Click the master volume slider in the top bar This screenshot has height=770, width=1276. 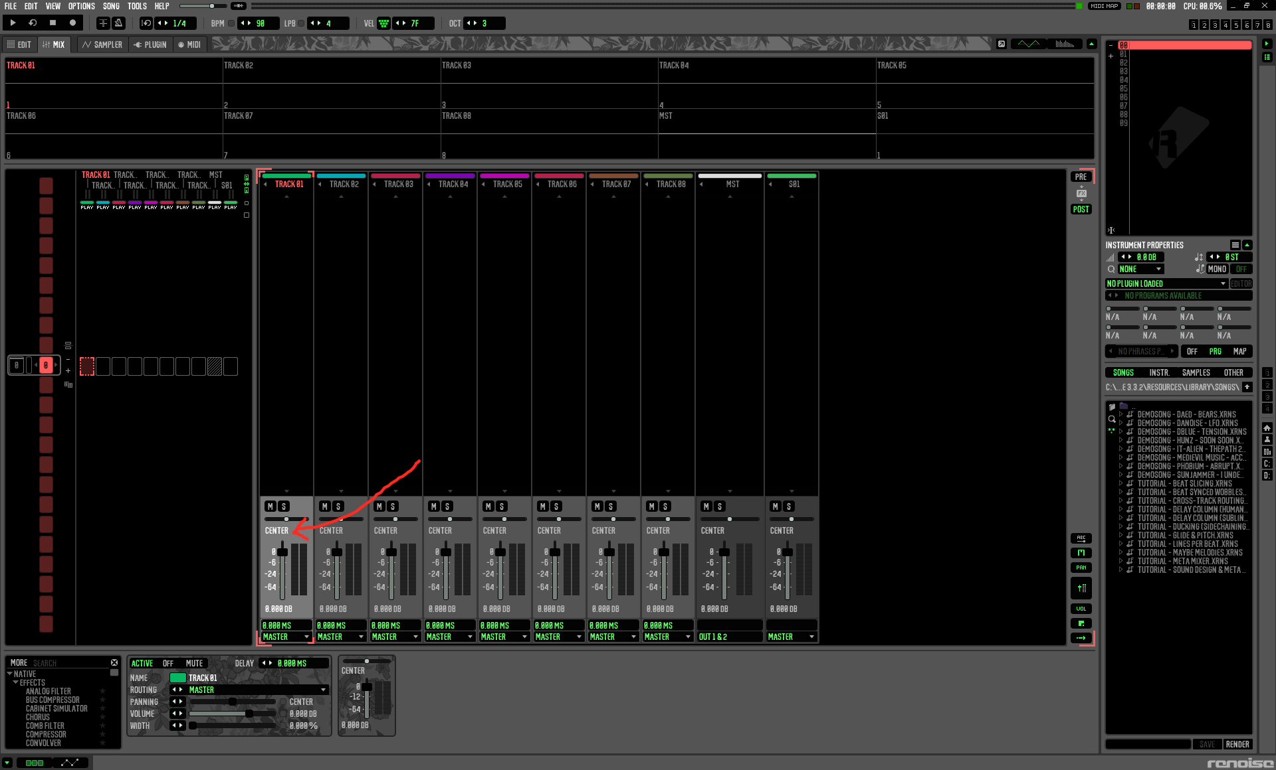coord(203,6)
